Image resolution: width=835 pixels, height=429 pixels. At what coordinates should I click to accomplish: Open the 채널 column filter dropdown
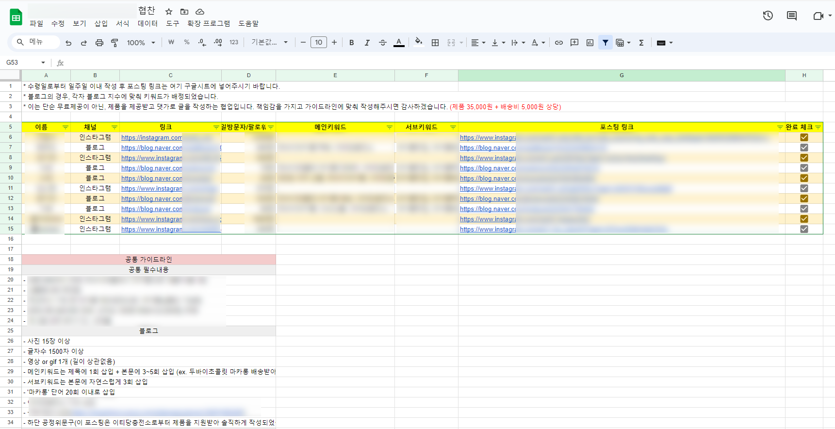point(115,127)
